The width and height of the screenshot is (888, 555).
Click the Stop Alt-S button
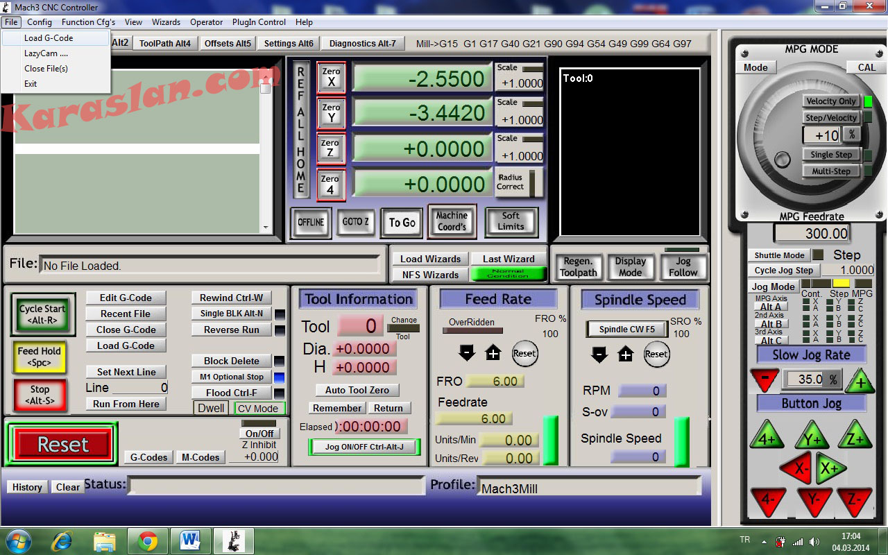point(40,395)
